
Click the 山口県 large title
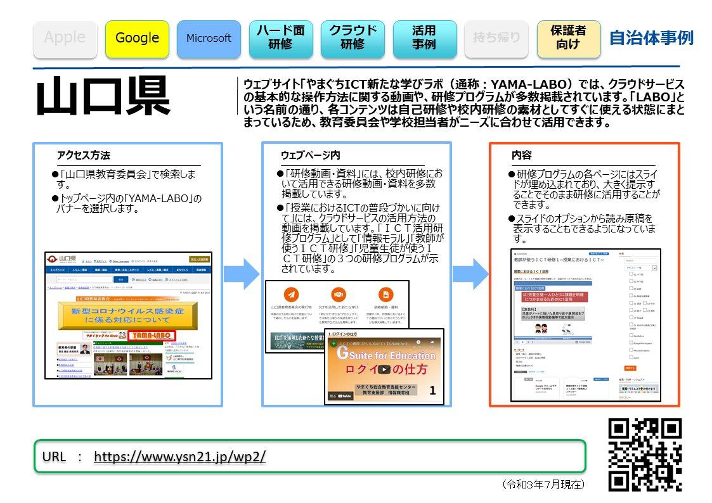(x=103, y=96)
